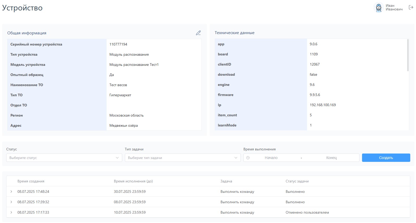Click the clock icon in time range field
Viewport: 416px width, 223px height.
[x=248, y=158]
